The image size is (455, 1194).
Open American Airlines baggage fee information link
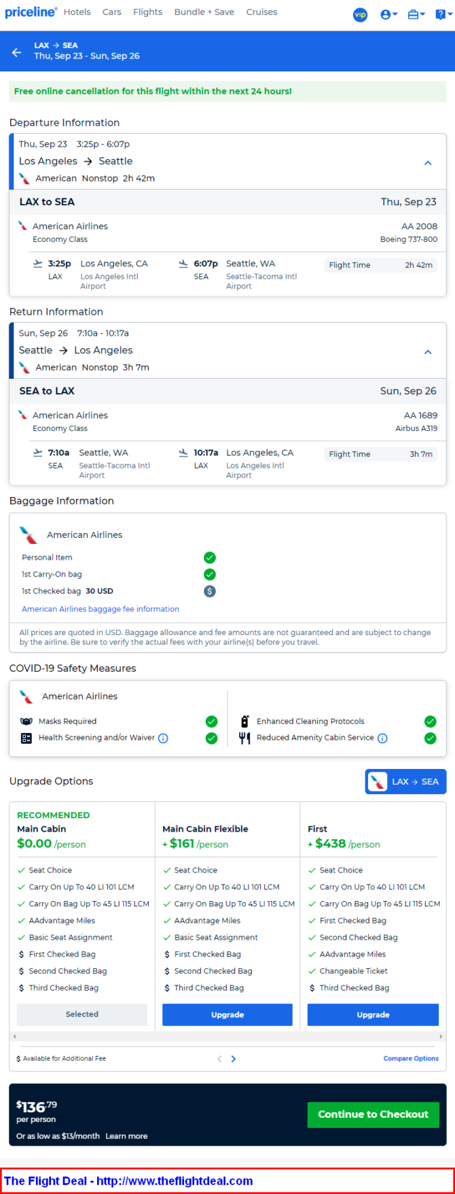click(x=101, y=609)
